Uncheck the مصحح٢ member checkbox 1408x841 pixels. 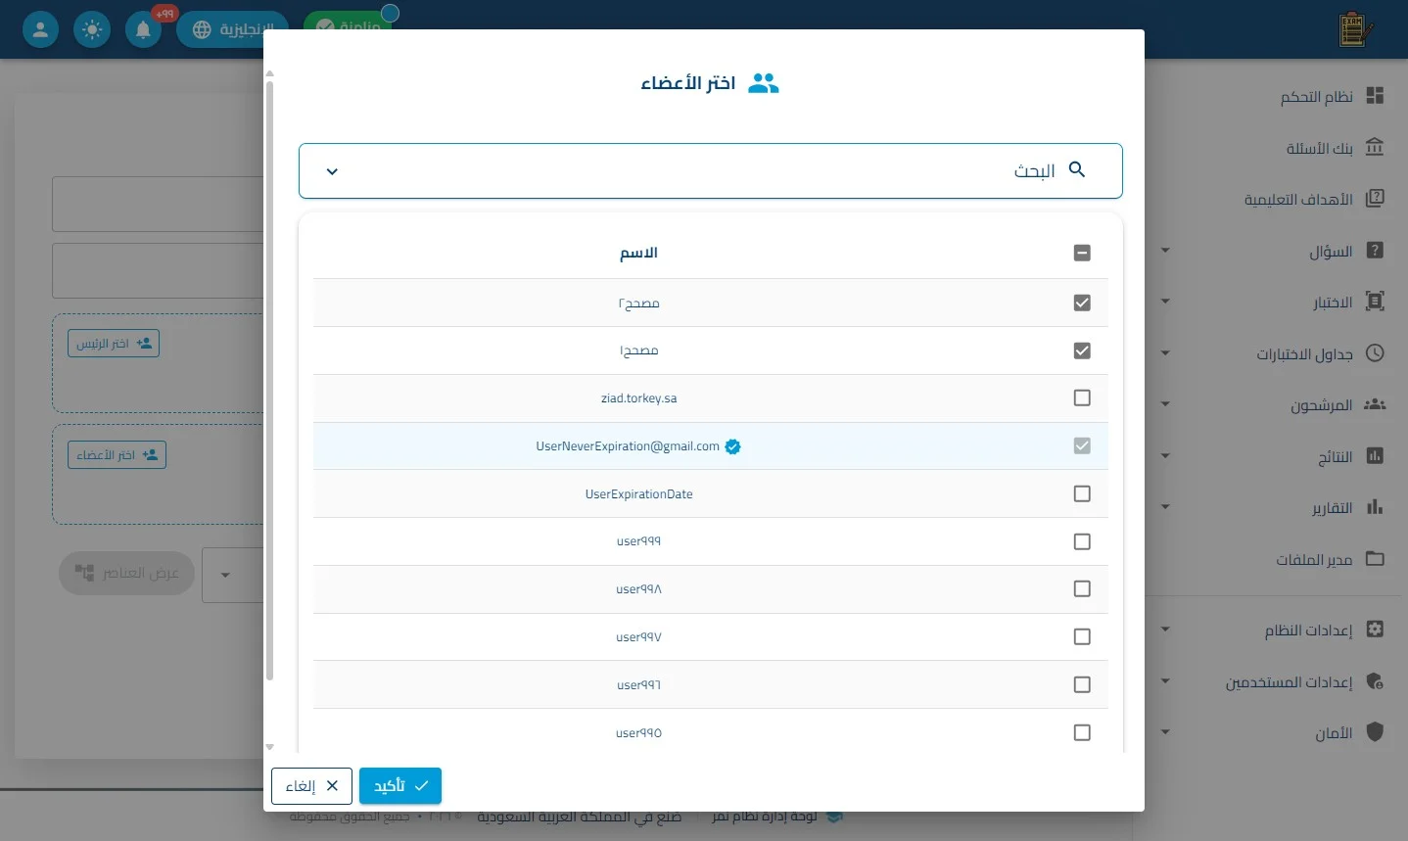coord(1082,303)
